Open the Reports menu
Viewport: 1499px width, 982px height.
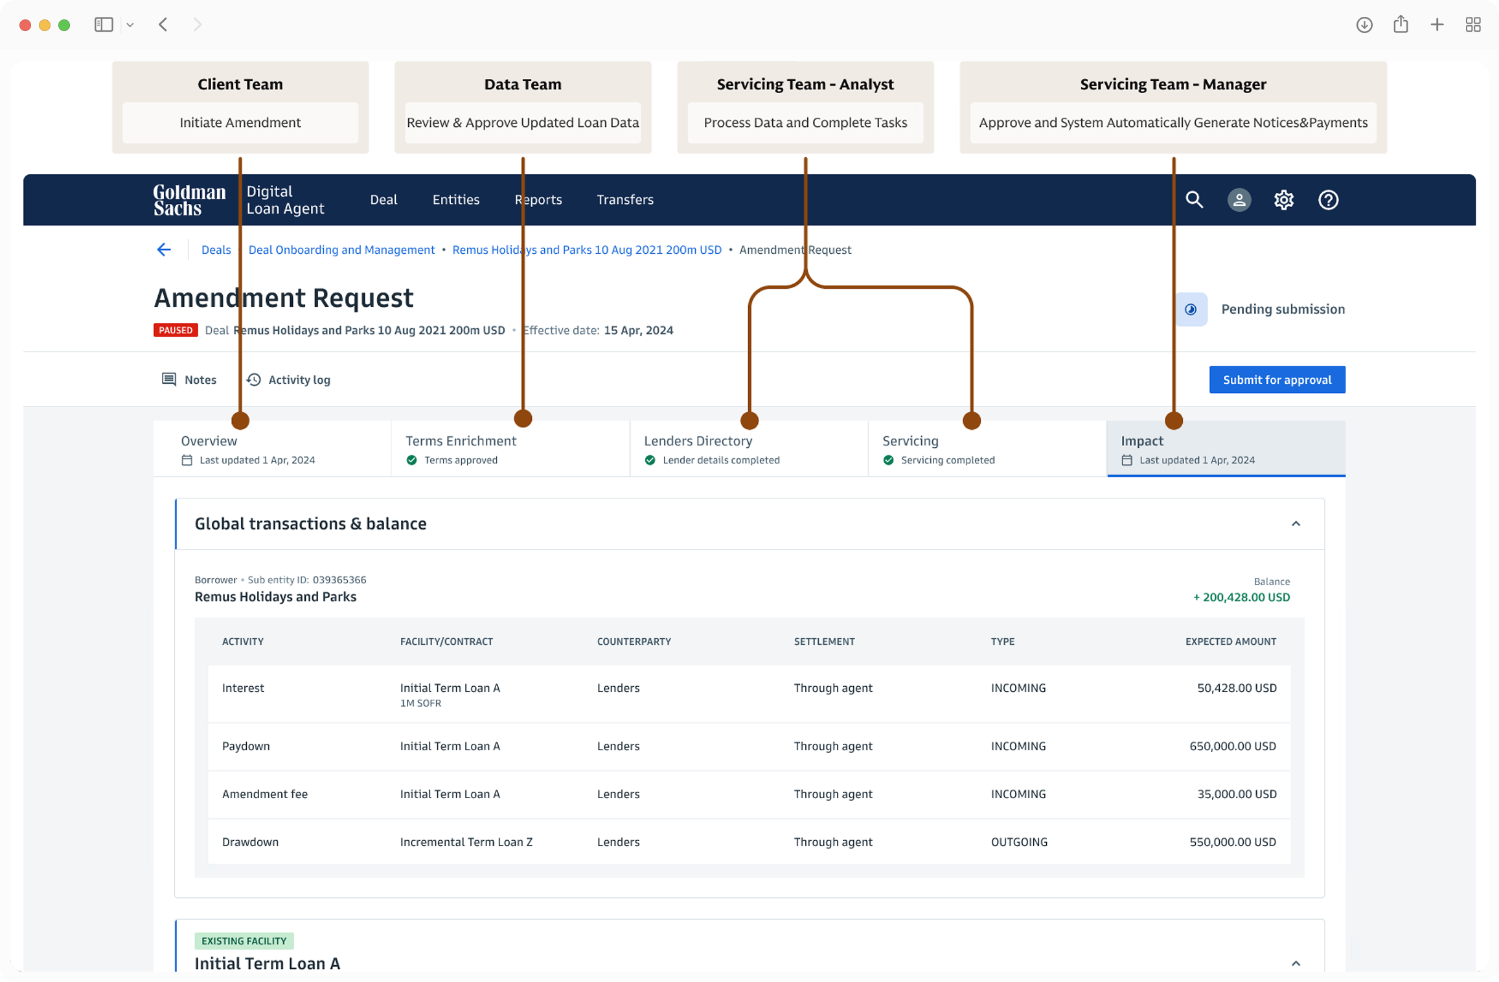(x=538, y=199)
